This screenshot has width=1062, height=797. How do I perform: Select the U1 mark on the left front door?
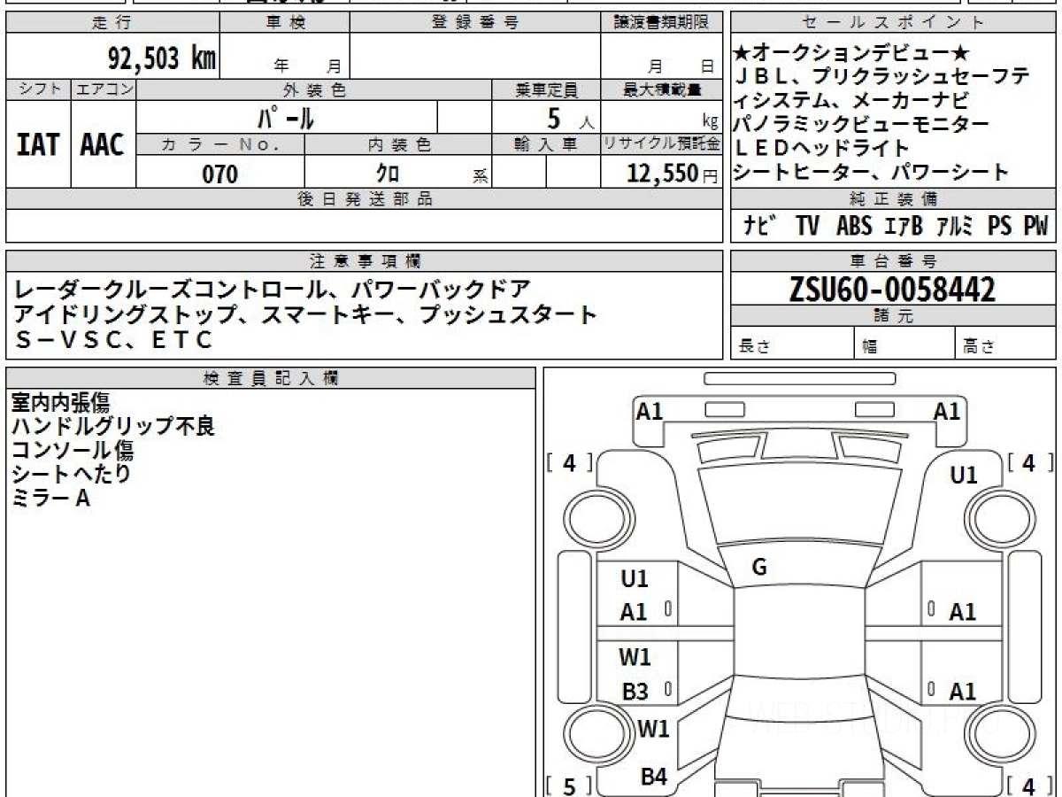[x=635, y=579]
